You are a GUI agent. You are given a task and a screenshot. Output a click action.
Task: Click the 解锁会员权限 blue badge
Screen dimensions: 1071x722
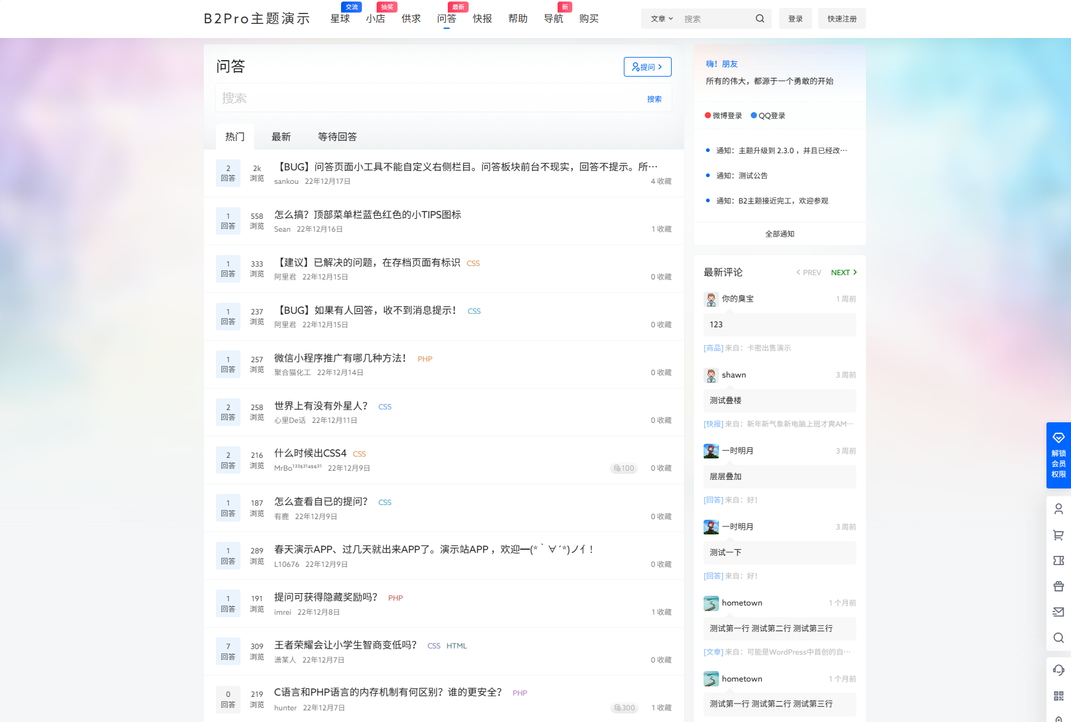point(1058,456)
